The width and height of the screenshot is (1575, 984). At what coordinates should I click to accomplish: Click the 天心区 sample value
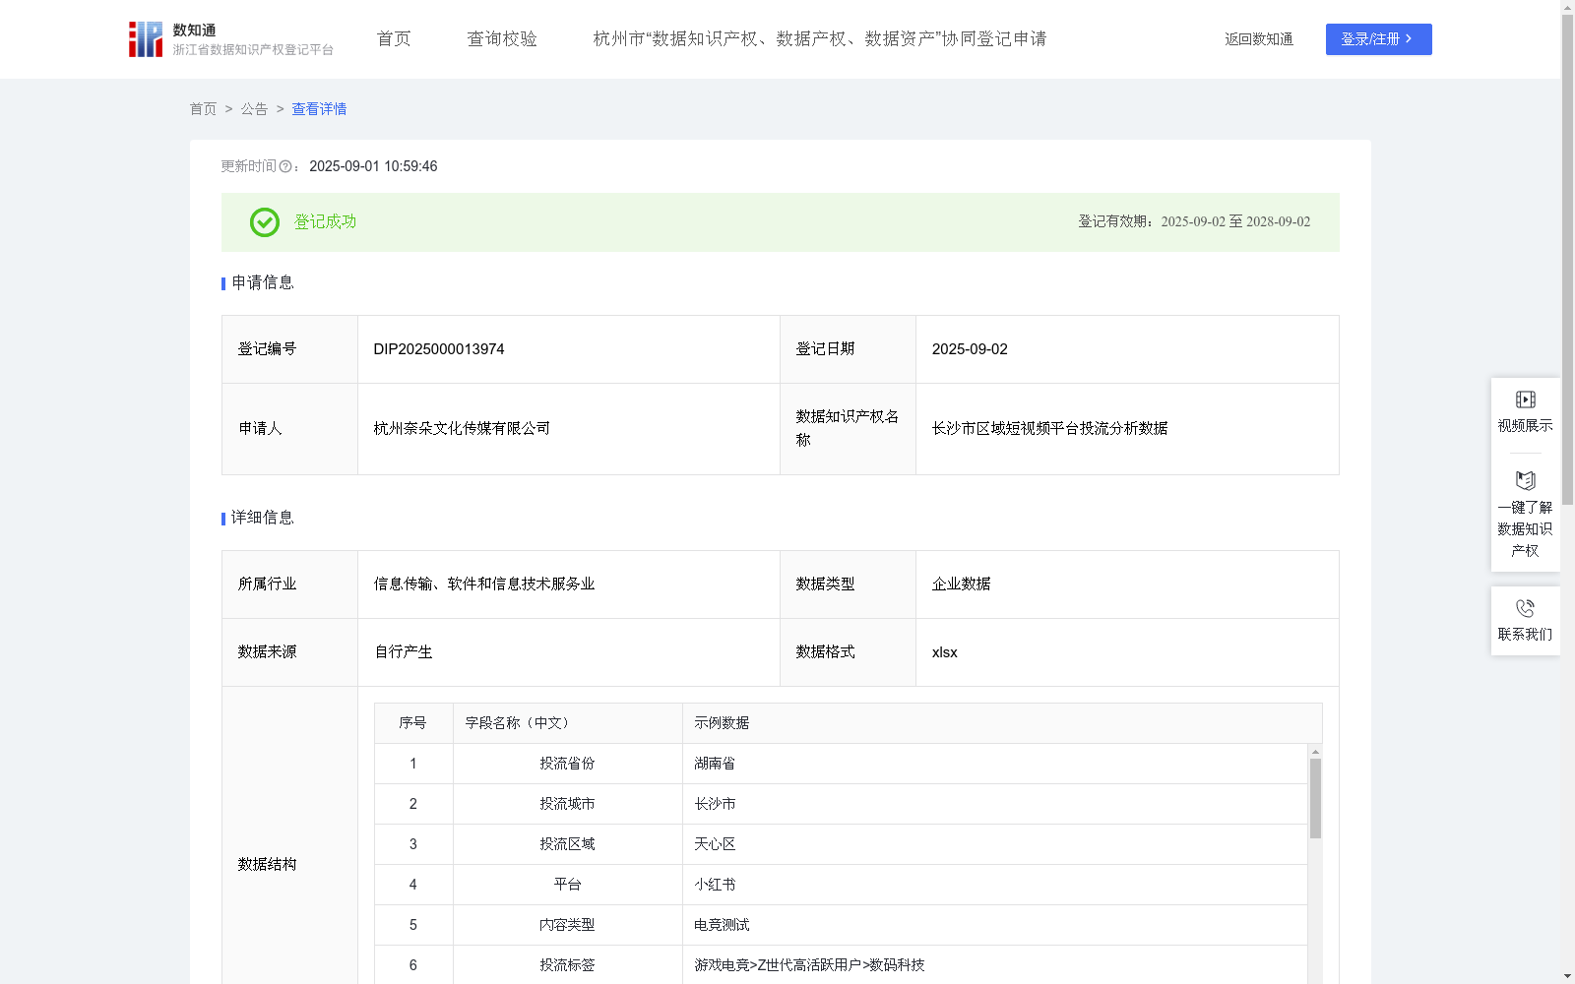(715, 844)
